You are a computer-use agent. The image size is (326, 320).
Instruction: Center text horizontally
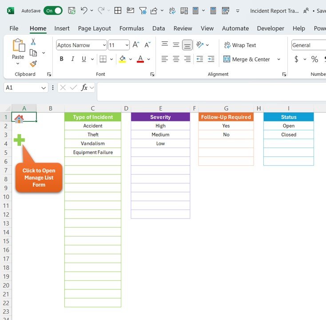point(176,59)
